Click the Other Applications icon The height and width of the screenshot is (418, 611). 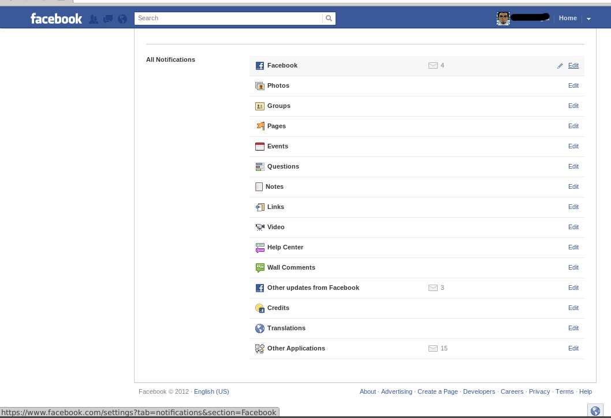260,349
